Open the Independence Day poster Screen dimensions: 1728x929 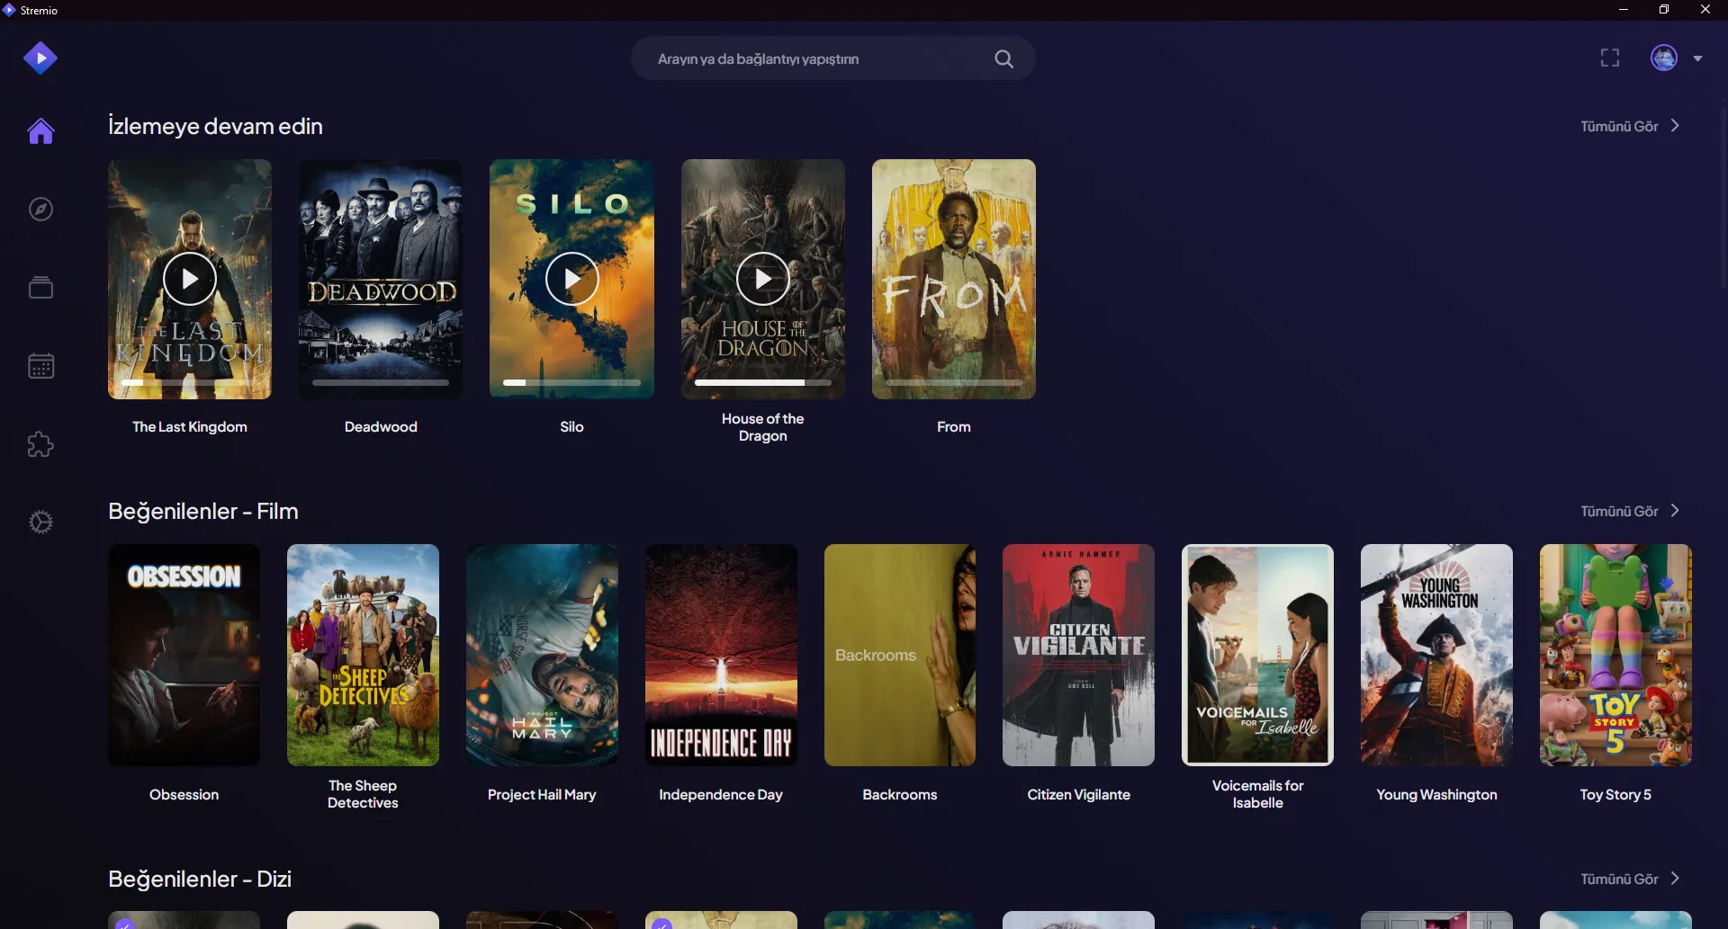click(721, 656)
